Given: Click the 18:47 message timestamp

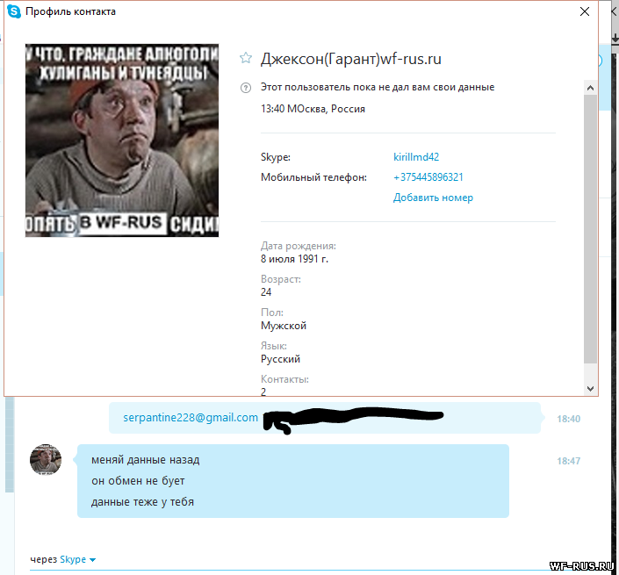Looking at the screenshot, I should coord(568,460).
